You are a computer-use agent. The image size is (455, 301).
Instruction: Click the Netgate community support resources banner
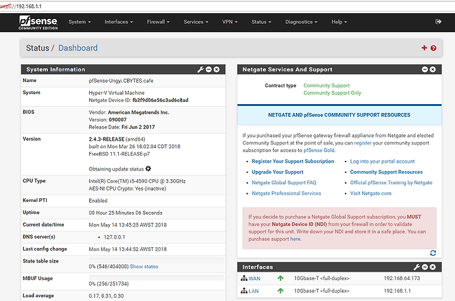point(339,115)
